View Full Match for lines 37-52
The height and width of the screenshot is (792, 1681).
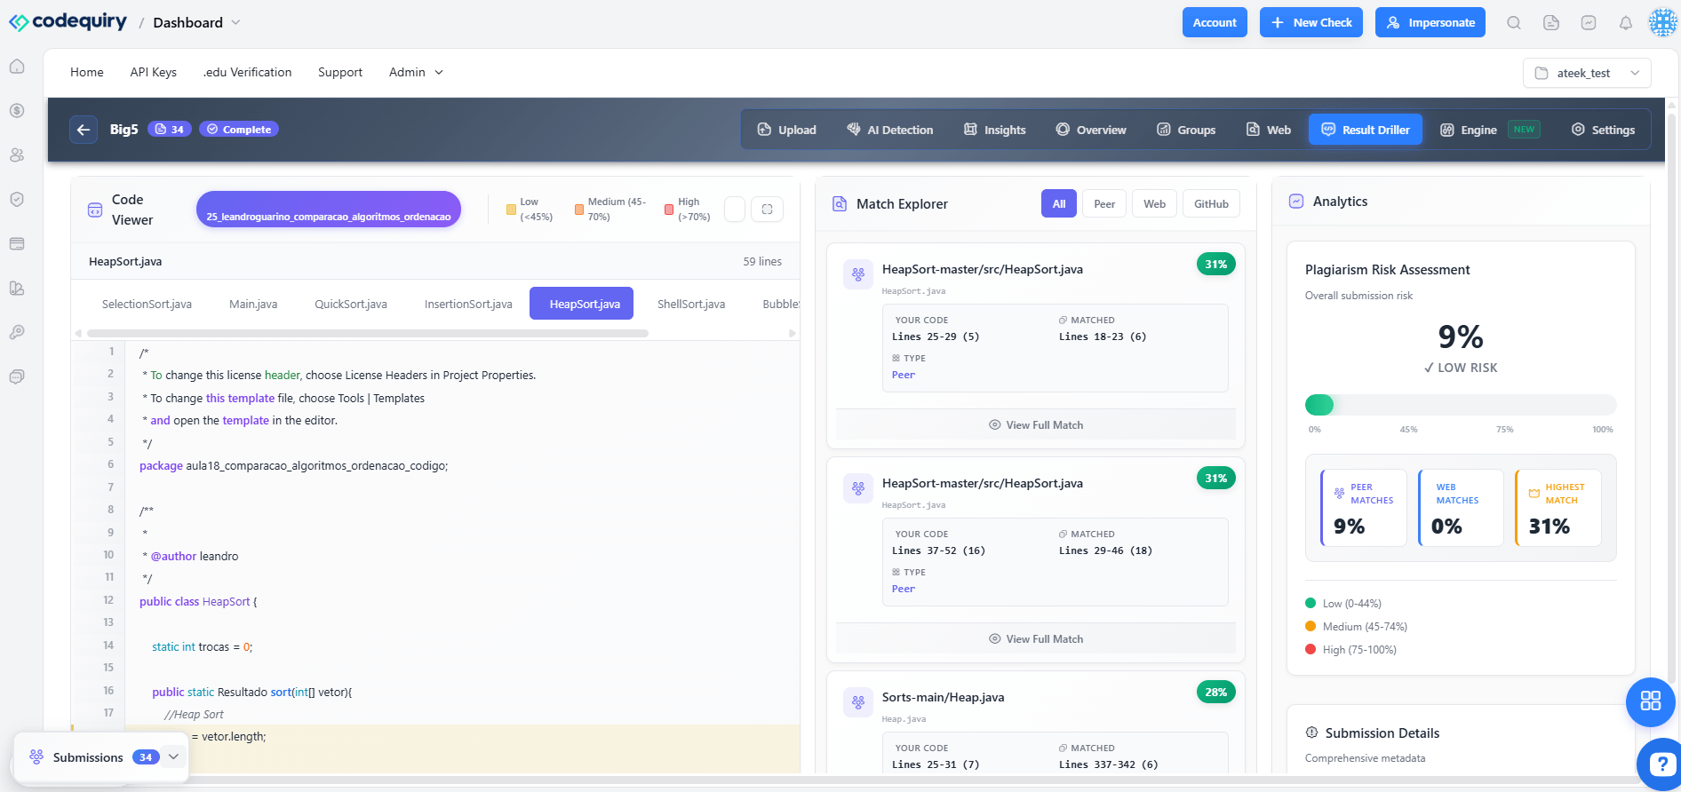click(1036, 638)
